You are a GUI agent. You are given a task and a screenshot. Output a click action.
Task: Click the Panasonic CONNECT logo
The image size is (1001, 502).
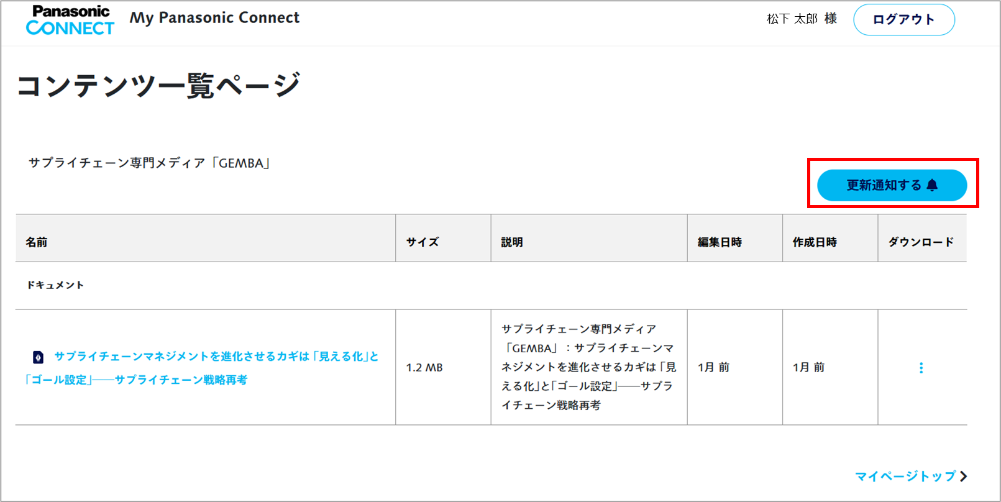tap(70, 21)
